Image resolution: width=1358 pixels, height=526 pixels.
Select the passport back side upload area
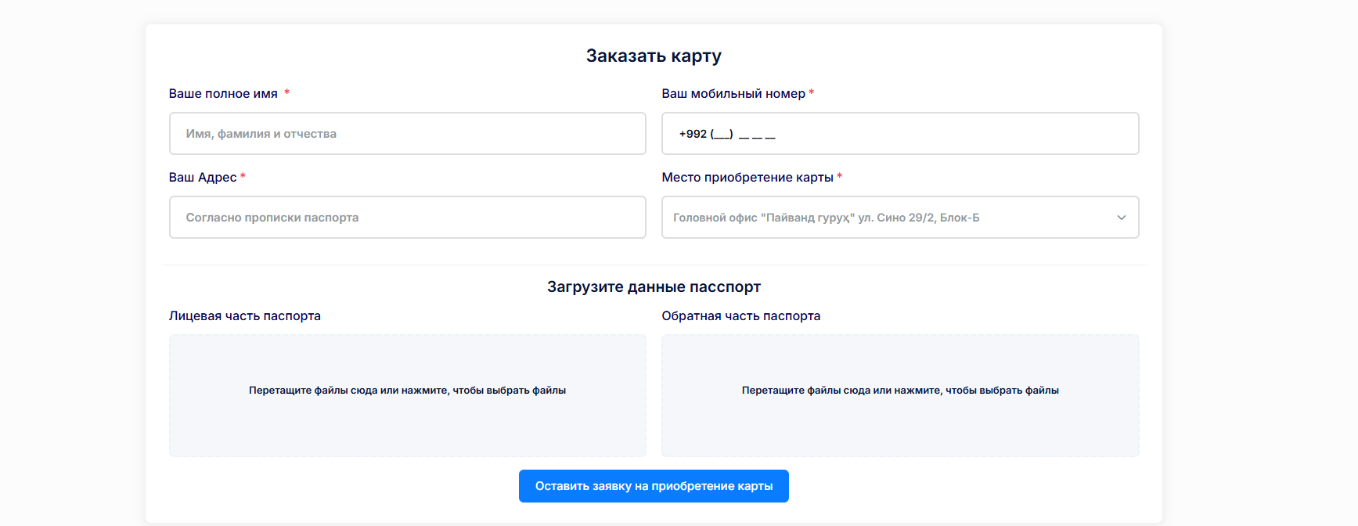point(900,395)
